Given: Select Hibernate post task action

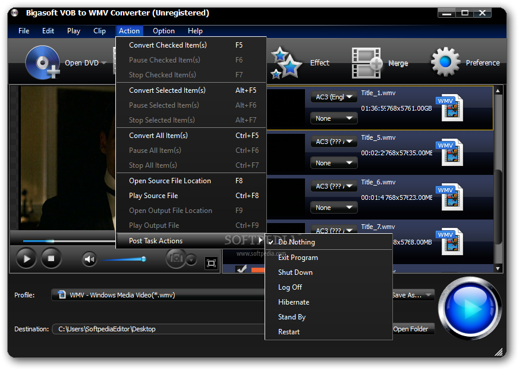Looking at the screenshot, I should pos(329,302).
